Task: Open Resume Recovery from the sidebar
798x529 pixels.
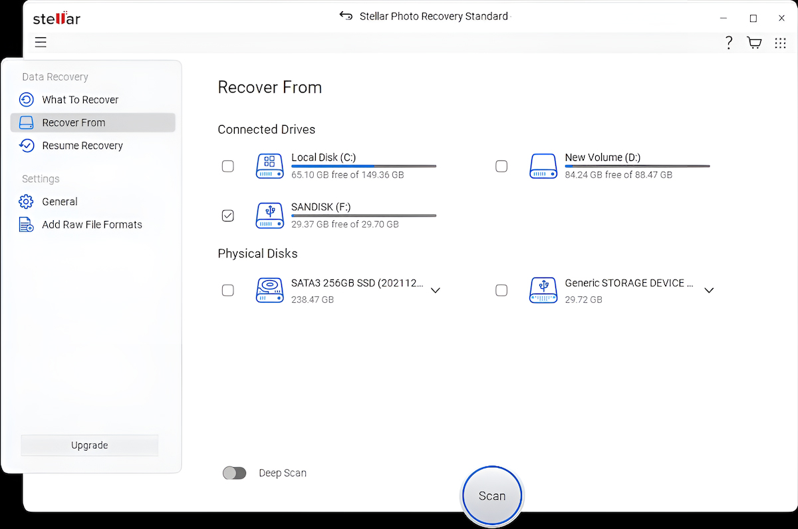Action: coord(26,145)
